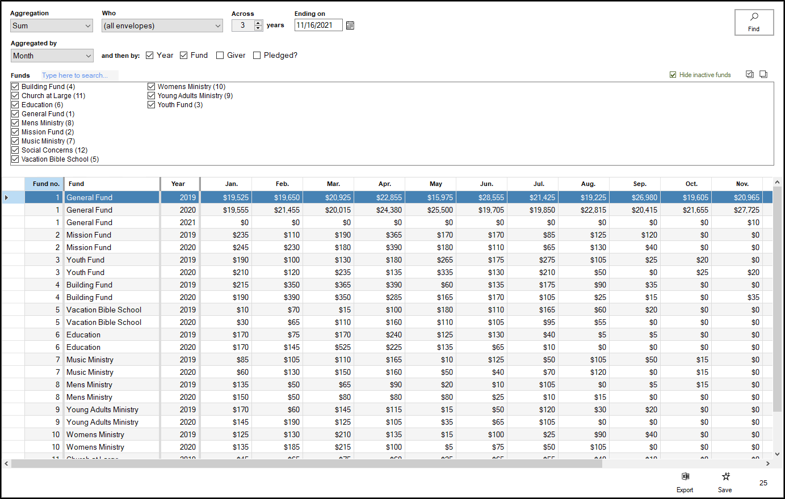Enable the Giver grouping checkbox
Image resolution: width=785 pixels, height=499 pixels.
pos(220,56)
